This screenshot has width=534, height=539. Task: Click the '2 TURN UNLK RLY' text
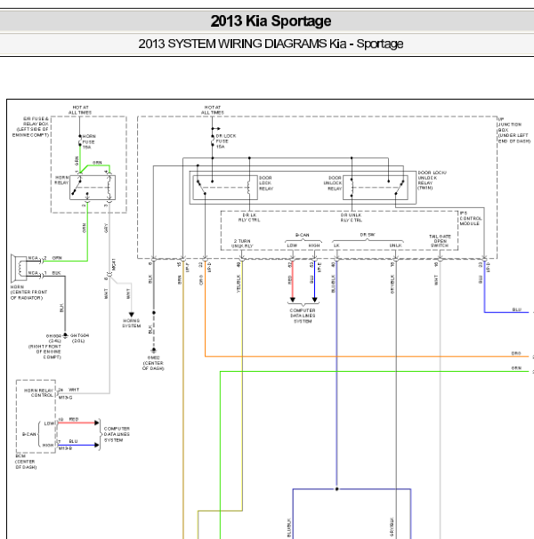click(x=242, y=244)
